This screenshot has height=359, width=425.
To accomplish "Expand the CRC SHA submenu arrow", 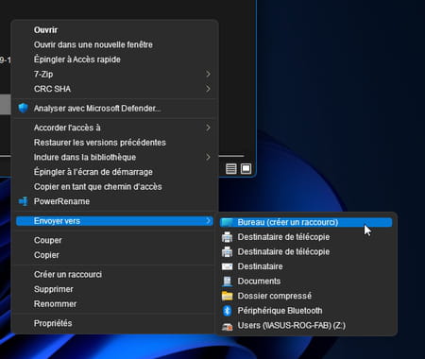I will (x=208, y=89).
